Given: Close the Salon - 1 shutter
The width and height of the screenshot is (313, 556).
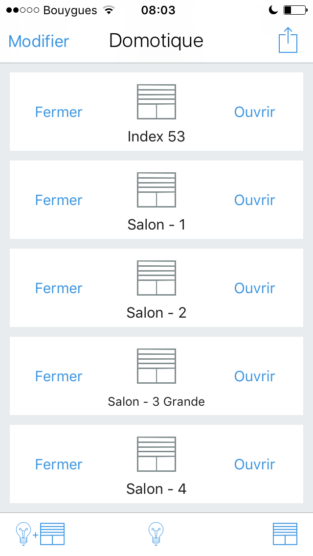Looking at the screenshot, I should click(59, 200).
